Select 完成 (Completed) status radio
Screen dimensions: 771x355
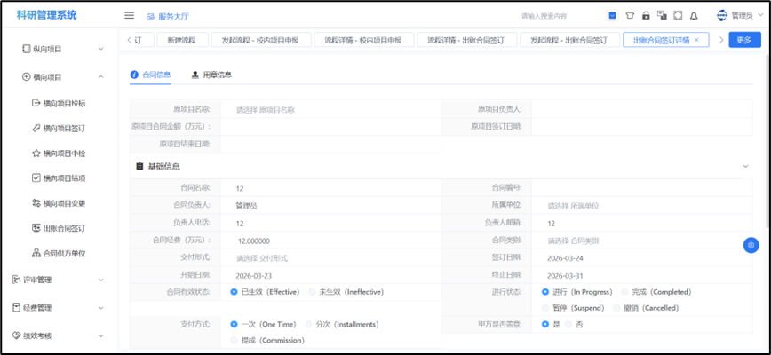pyautogui.click(x=625, y=291)
